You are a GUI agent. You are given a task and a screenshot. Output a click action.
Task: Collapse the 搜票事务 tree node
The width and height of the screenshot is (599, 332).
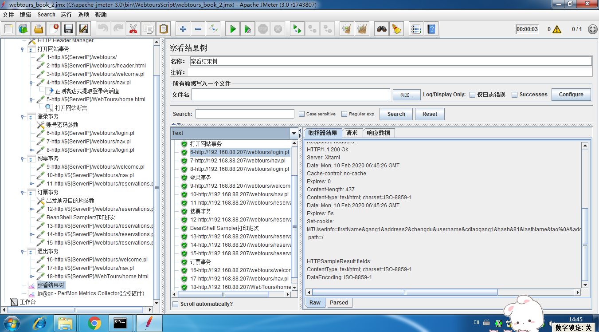[22, 158]
